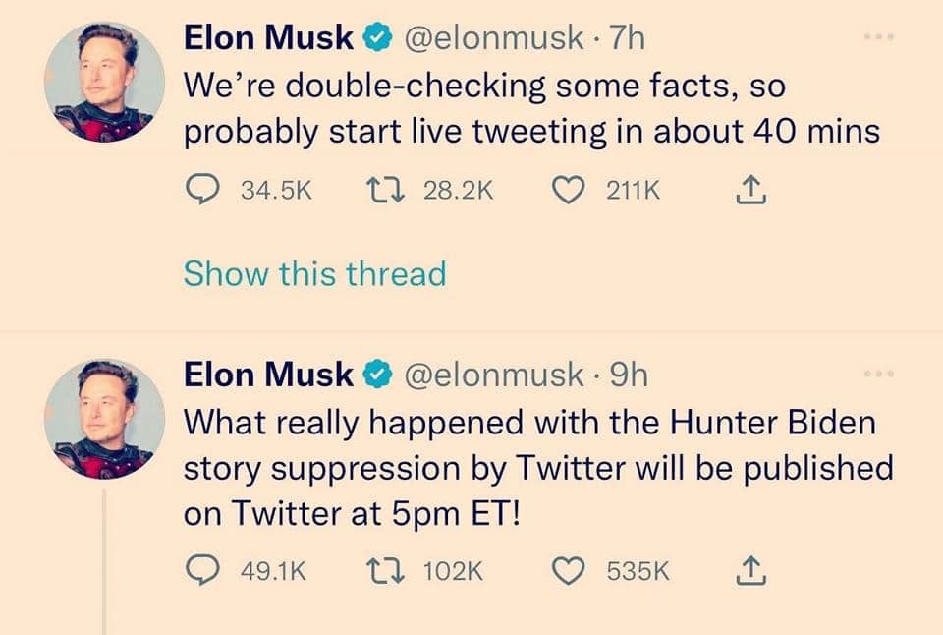Click Show this thread link
The image size is (943, 635).
[314, 273]
